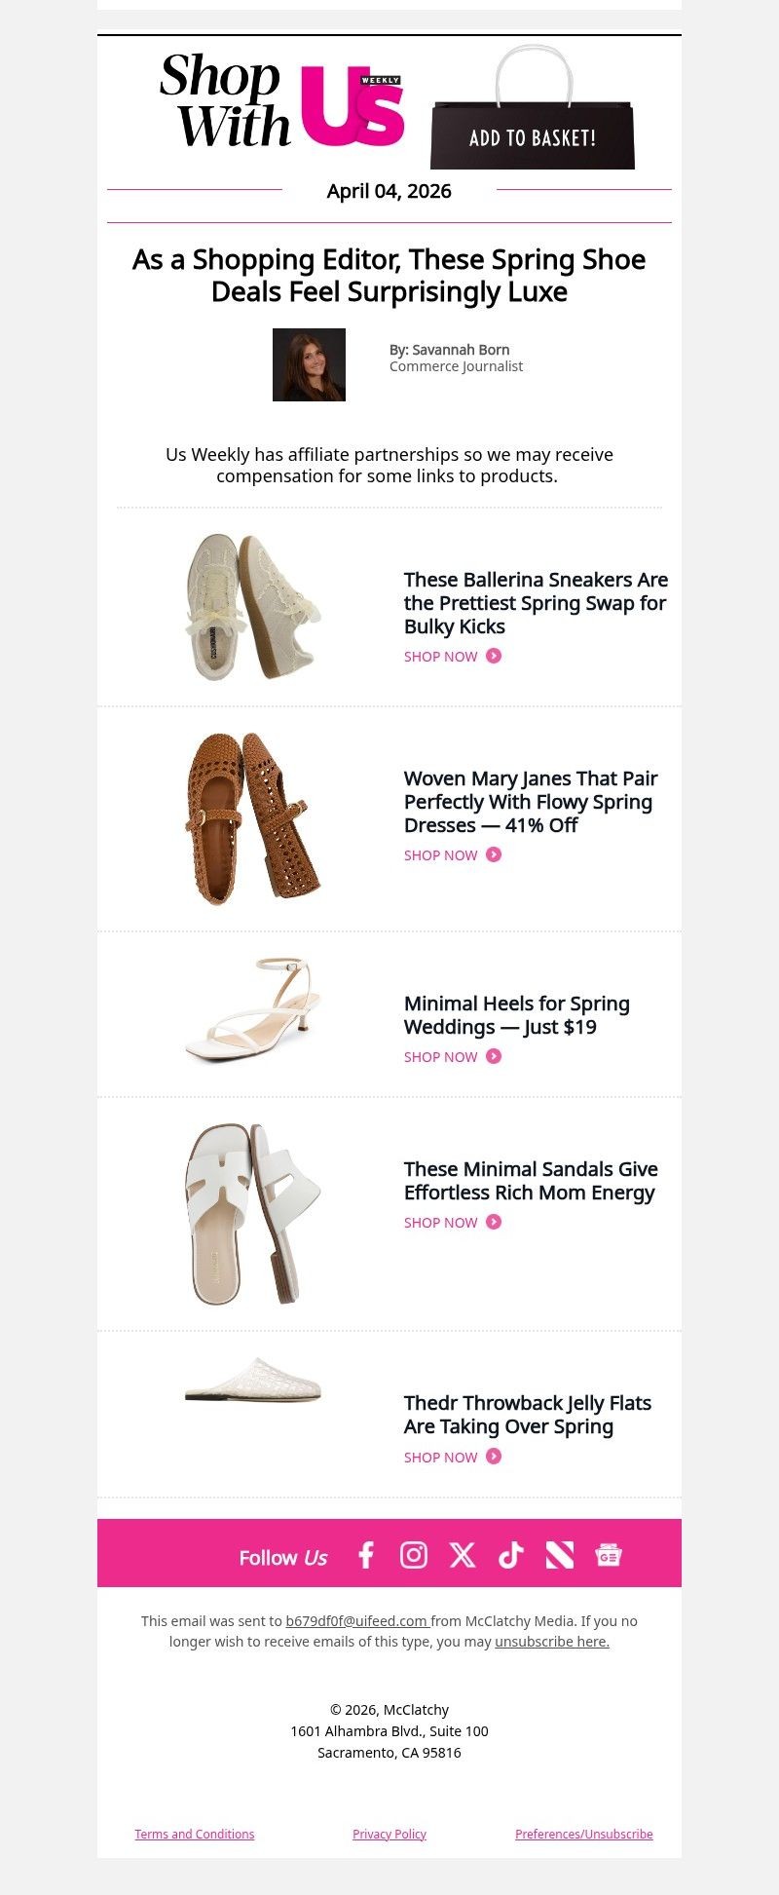Click Savannah Born's author photo
Screen dimensions: 779x1895
point(309,364)
